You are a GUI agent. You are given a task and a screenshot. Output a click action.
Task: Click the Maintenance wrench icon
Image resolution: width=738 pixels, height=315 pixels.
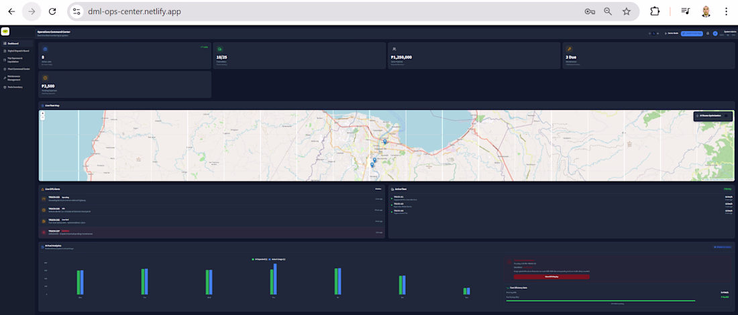tap(569, 49)
